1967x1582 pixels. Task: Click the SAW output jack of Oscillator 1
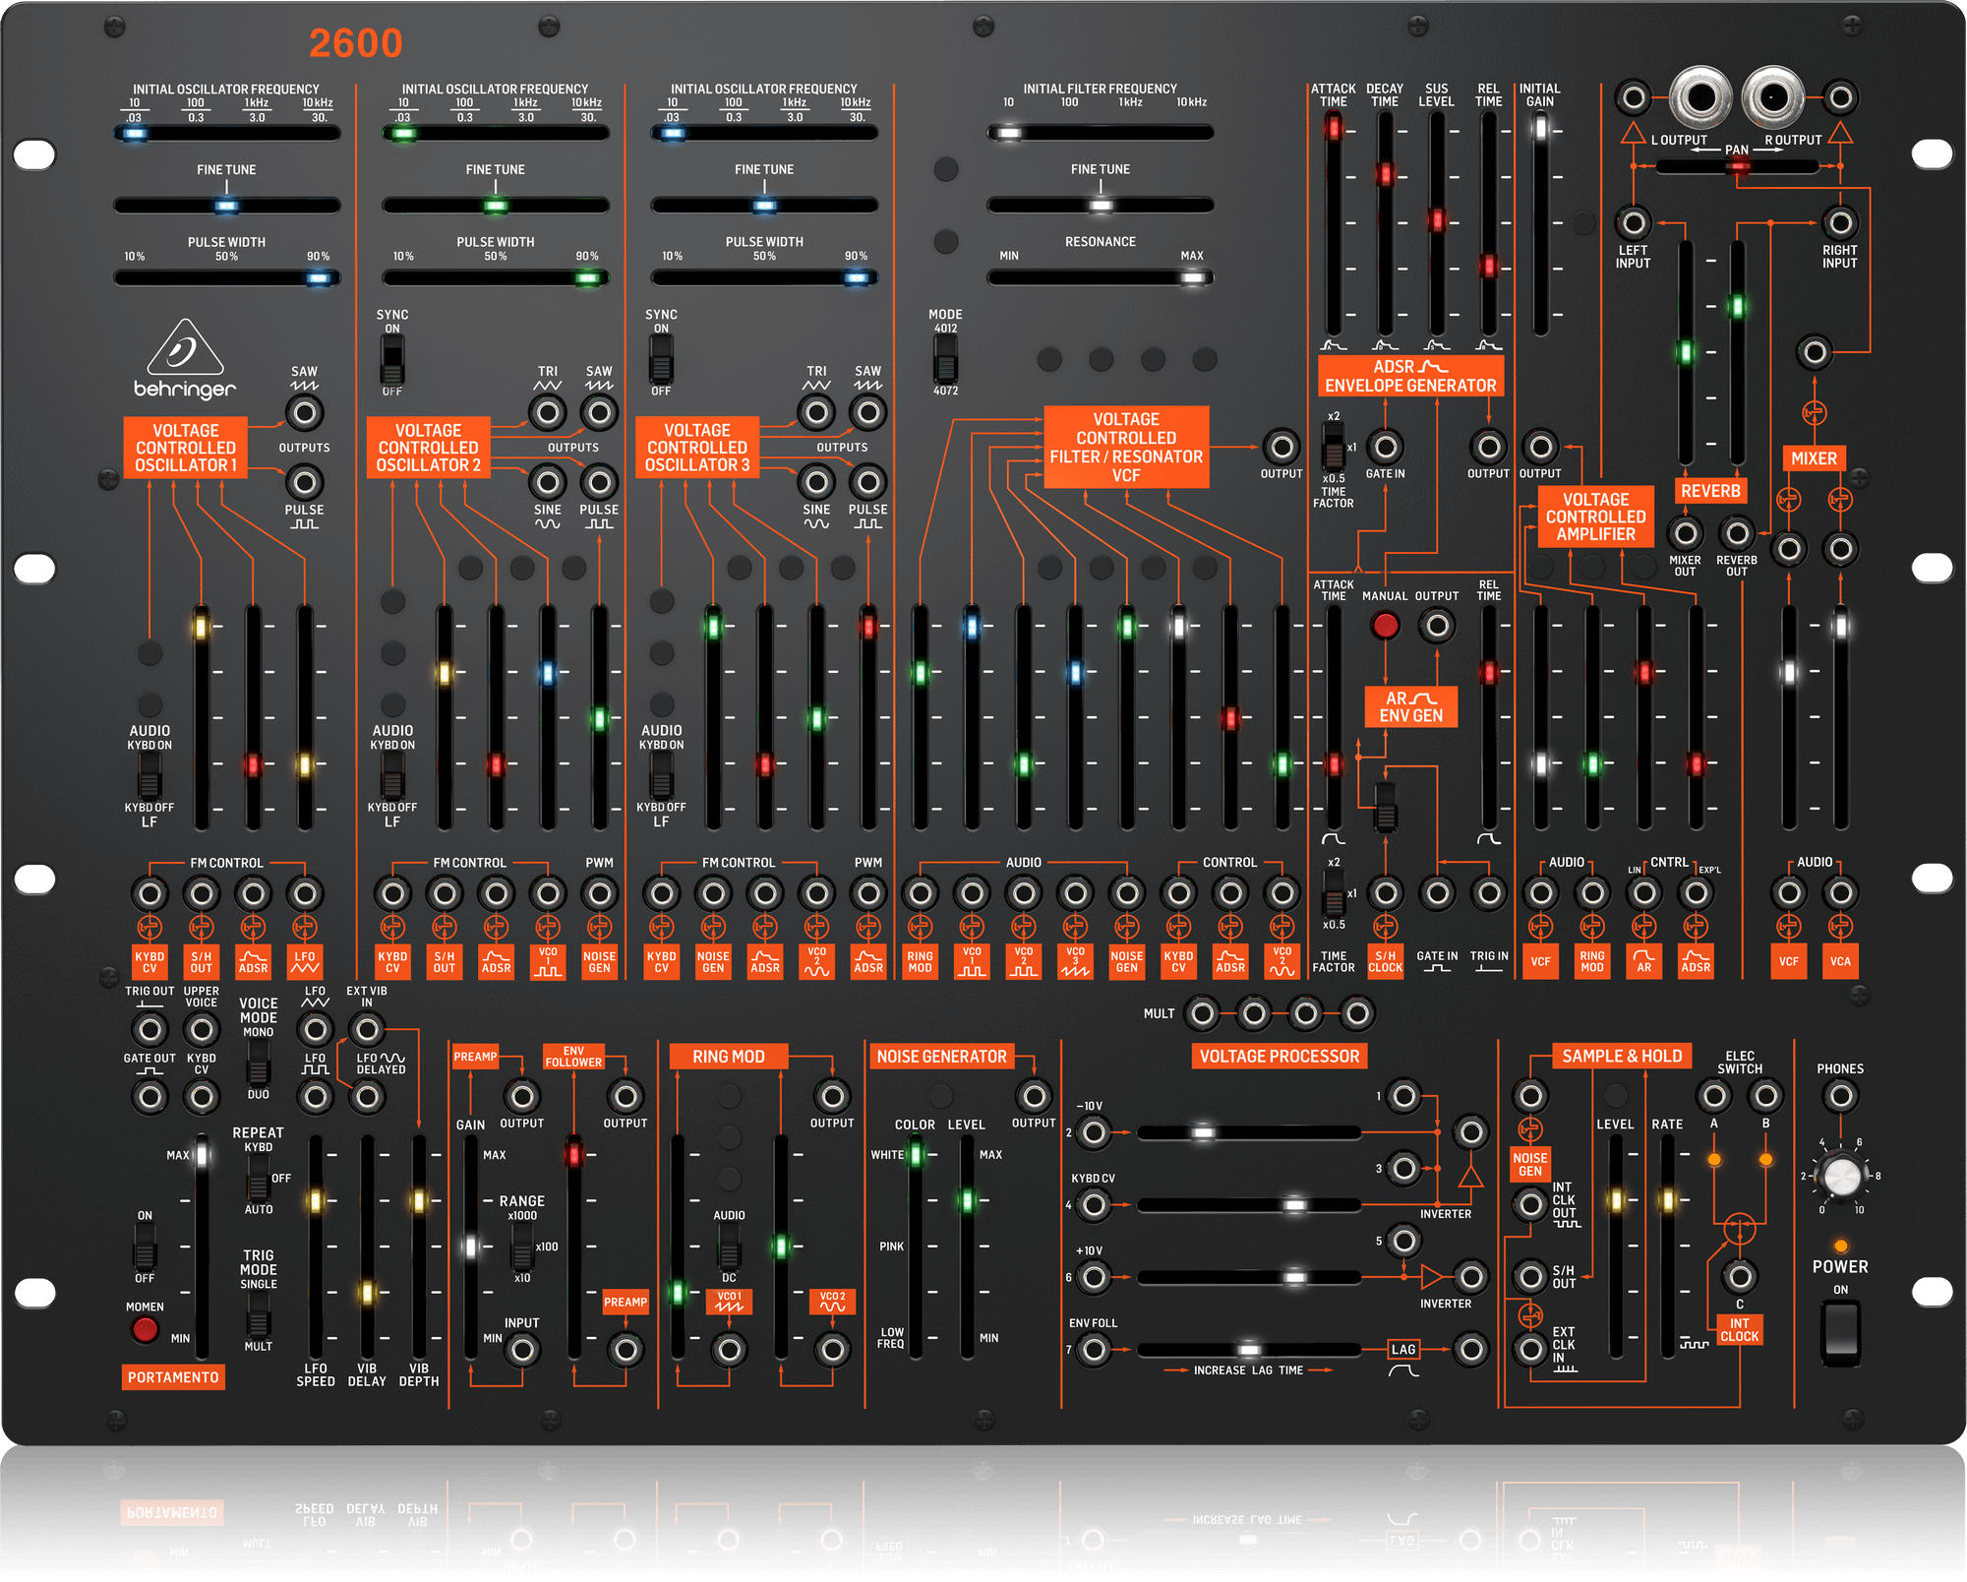[x=305, y=412]
